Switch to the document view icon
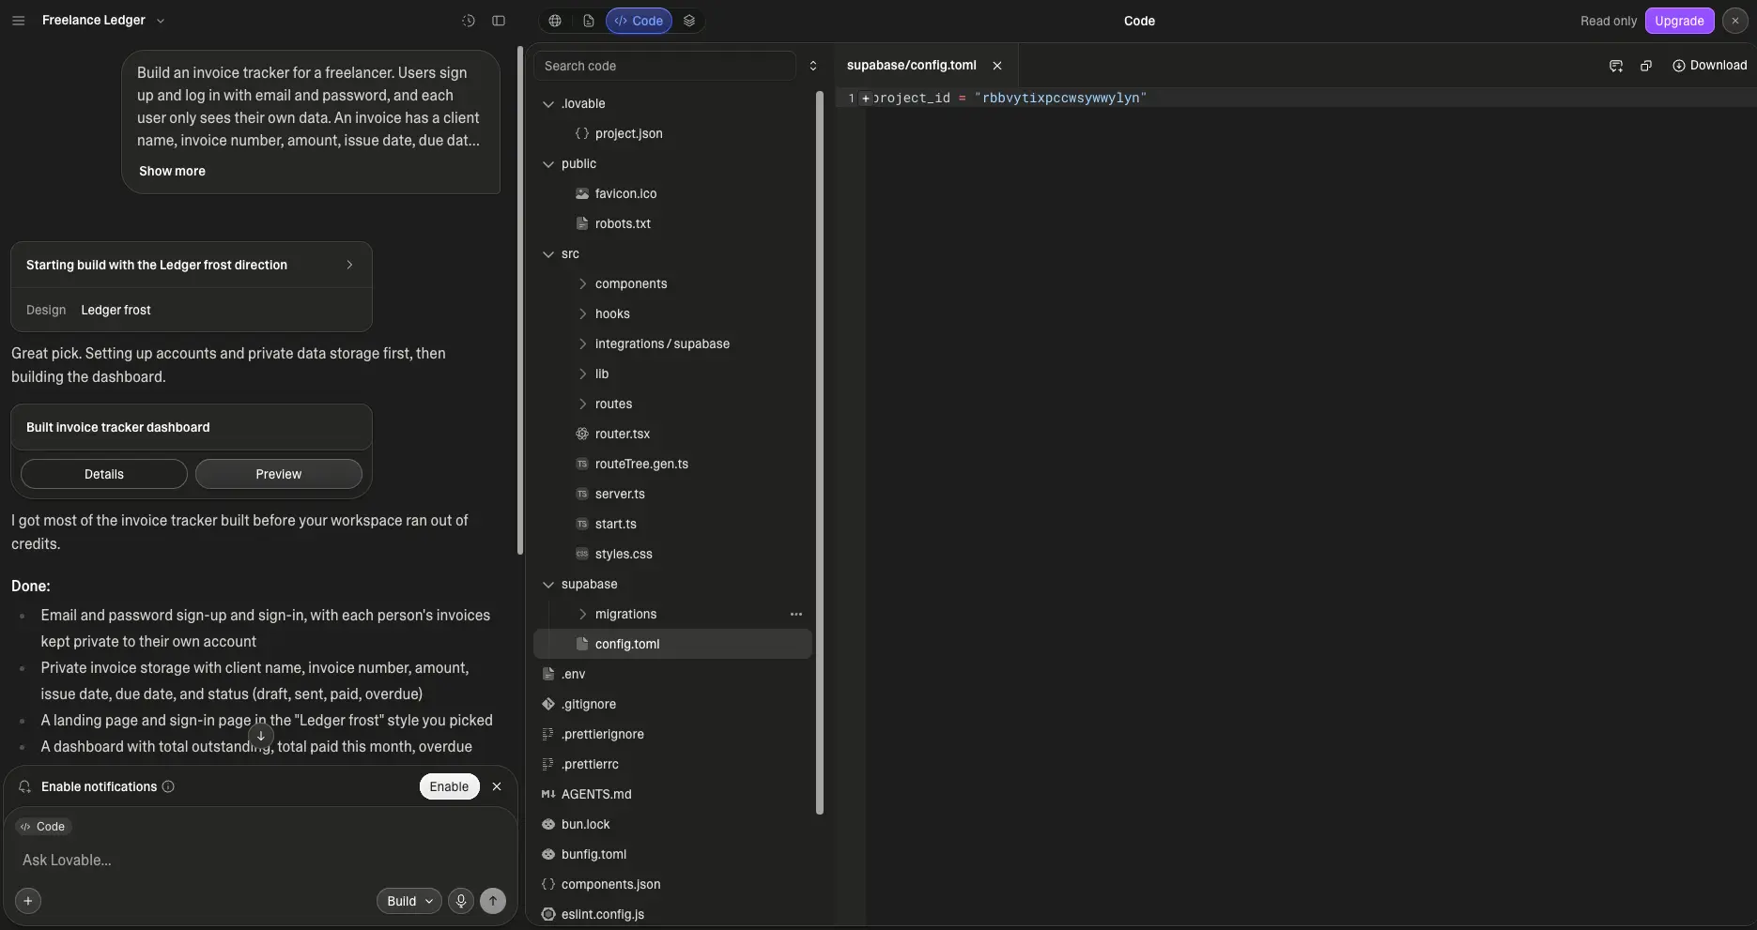 pos(589,21)
